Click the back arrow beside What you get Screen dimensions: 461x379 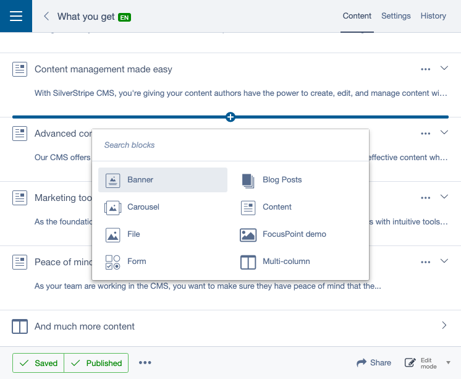tap(46, 16)
